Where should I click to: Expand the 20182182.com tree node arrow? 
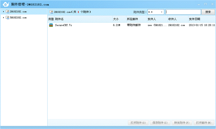coord(4,11)
